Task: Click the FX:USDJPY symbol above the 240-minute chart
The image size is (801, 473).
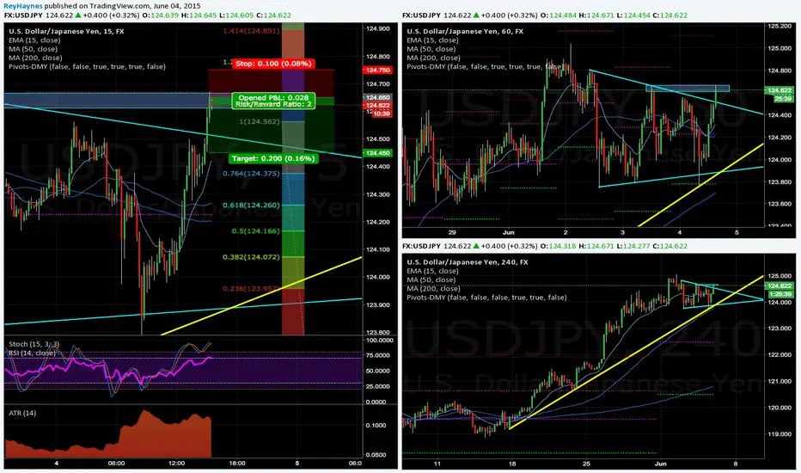Action: 421,246
